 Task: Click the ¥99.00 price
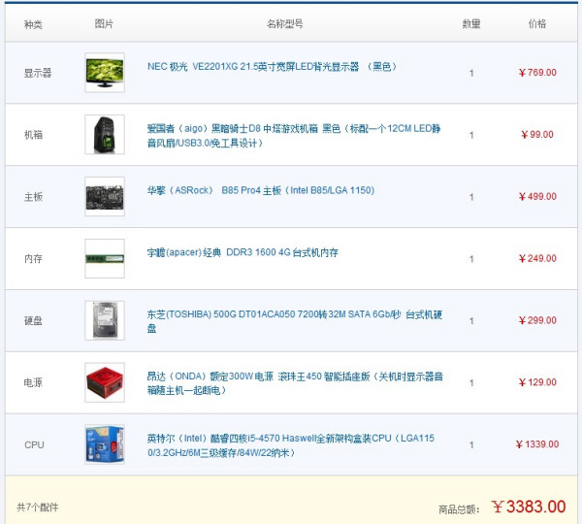tap(537, 135)
